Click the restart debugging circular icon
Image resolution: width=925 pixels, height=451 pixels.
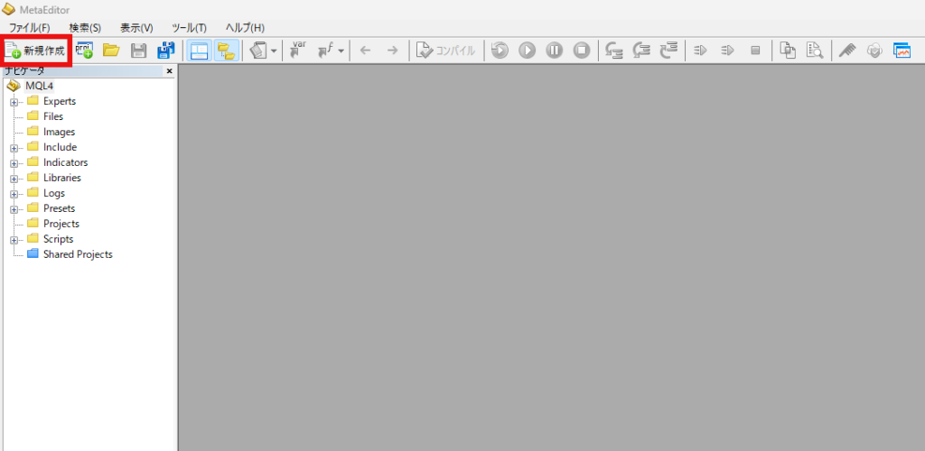500,51
